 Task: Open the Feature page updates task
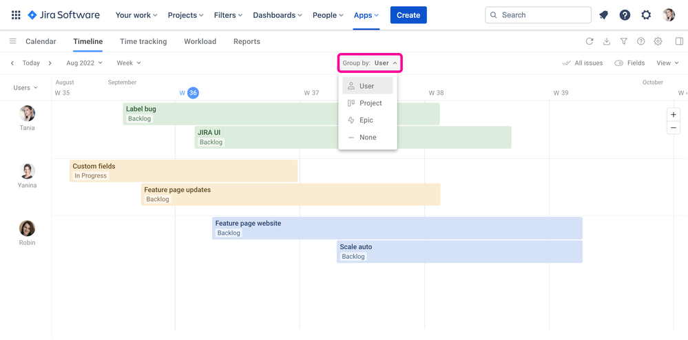pos(291,194)
